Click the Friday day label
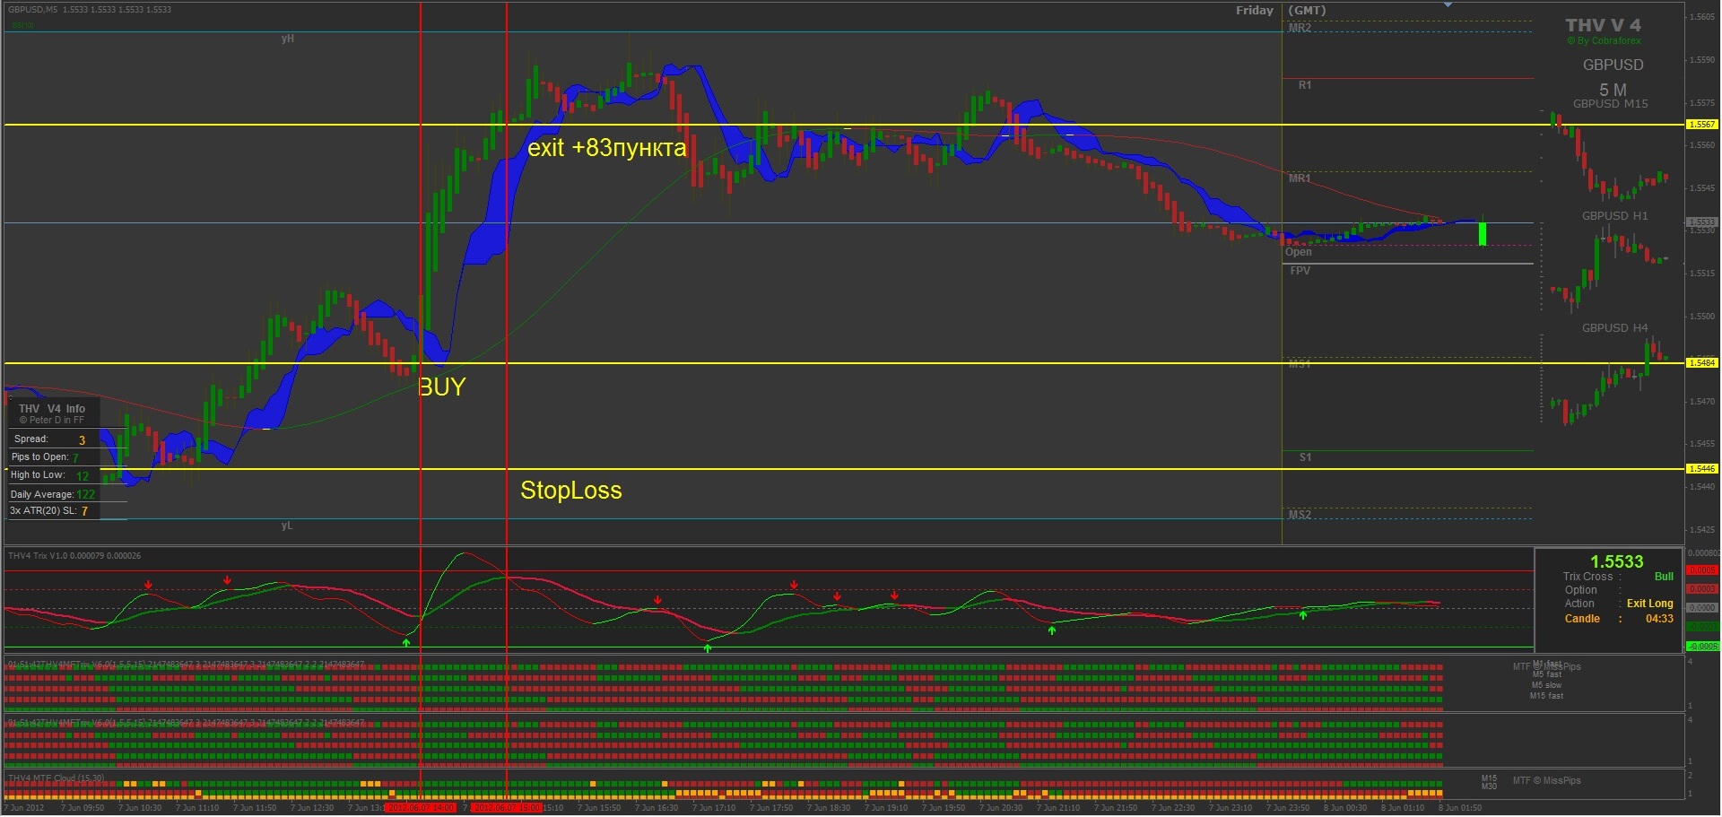 pos(1255,11)
